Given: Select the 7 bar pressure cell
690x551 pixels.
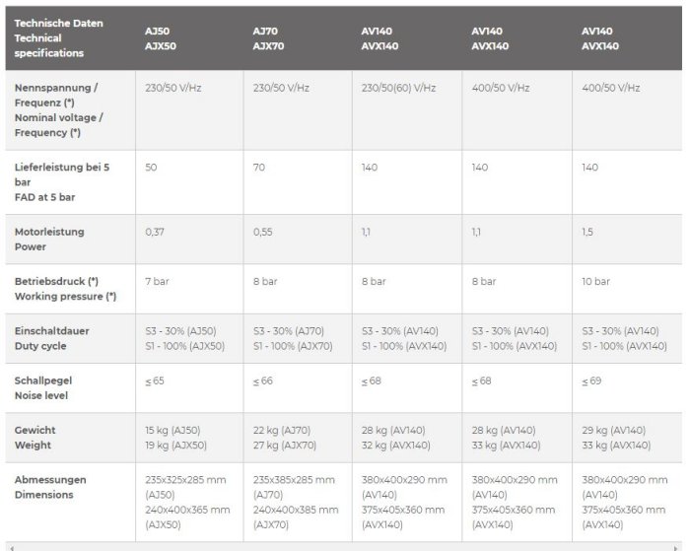Looking at the screenshot, I should pos(157,281).
